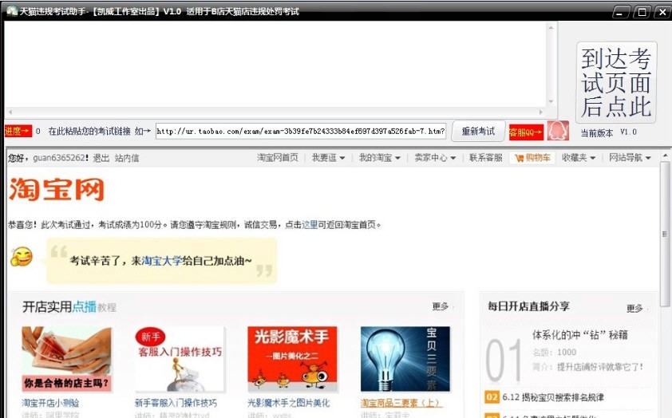
Task: Expand the 我要逛 dropdown menu
Action: tap(328, 158)
